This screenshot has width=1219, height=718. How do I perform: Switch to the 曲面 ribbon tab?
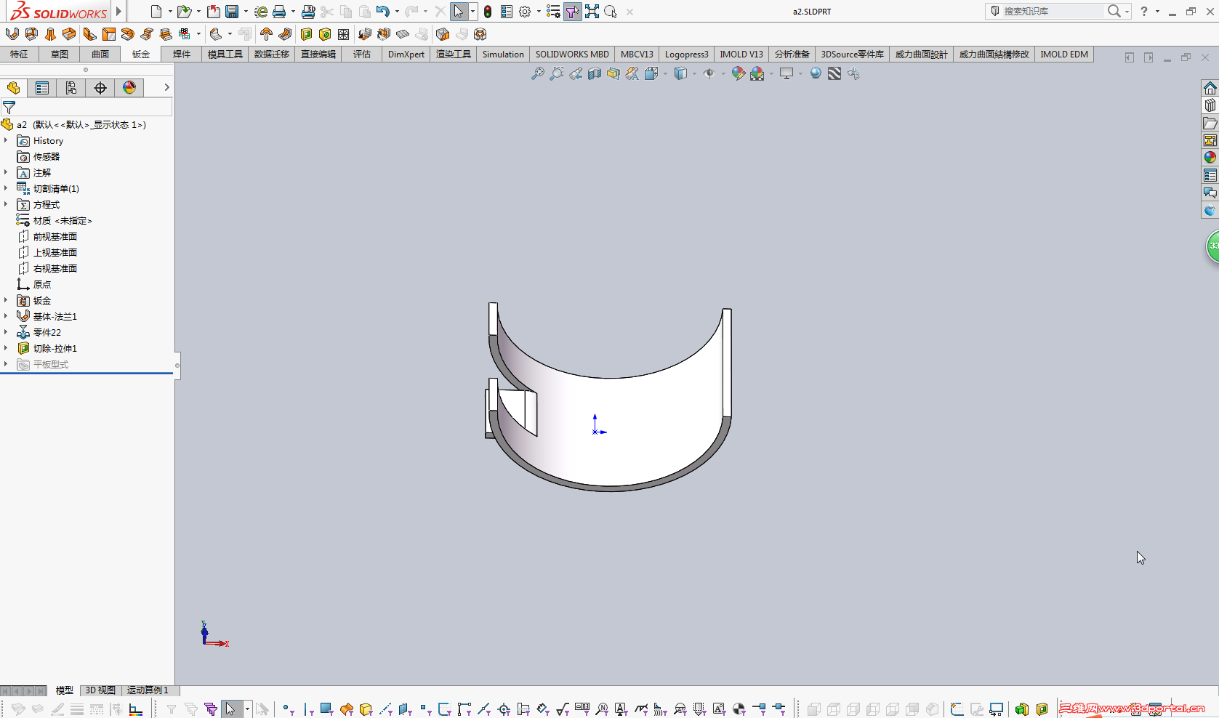tap(100, 55)
